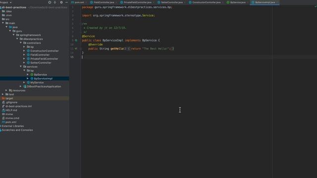Click the .idea folder icon
The image size is (317, 178).
3,11
